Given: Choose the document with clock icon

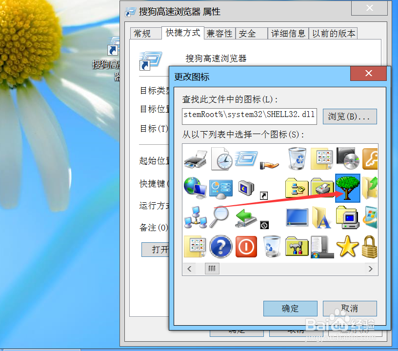Looking at the screenshot, I should click(x=221, y=158).
